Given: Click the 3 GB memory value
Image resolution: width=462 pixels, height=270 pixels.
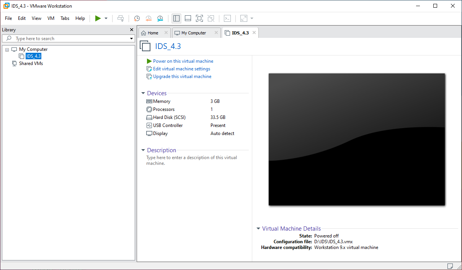Looking at the screenshot, I should pos(215,101).
